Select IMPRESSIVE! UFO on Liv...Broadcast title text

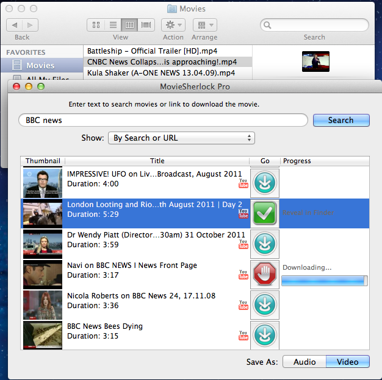point(154,174)
